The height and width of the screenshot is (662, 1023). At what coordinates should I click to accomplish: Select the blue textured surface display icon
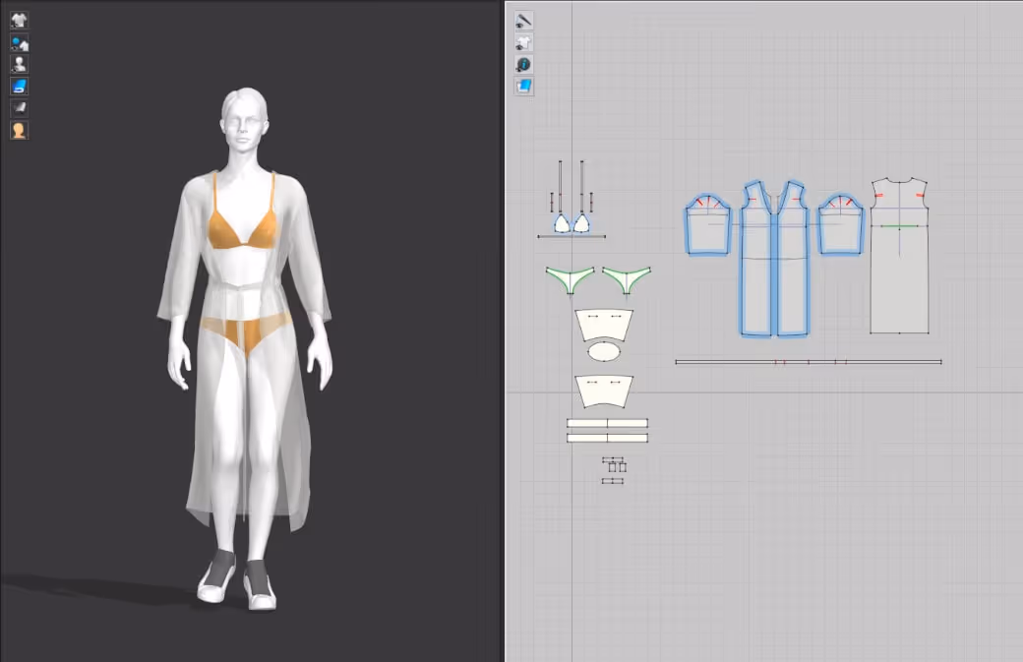coord(19,86)
